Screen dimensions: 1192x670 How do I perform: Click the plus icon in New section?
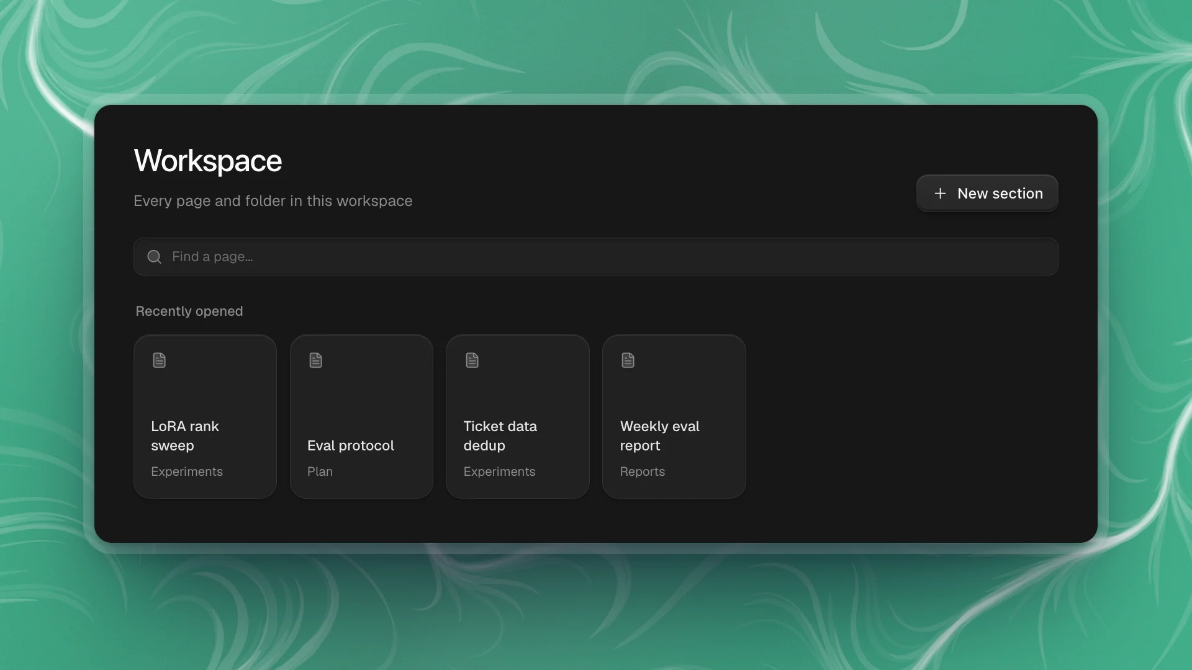(x=940, y=194)
